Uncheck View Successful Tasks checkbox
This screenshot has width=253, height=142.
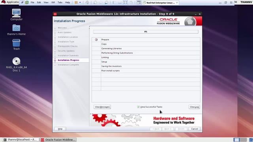pyautogui.click(x=138, y=107)
